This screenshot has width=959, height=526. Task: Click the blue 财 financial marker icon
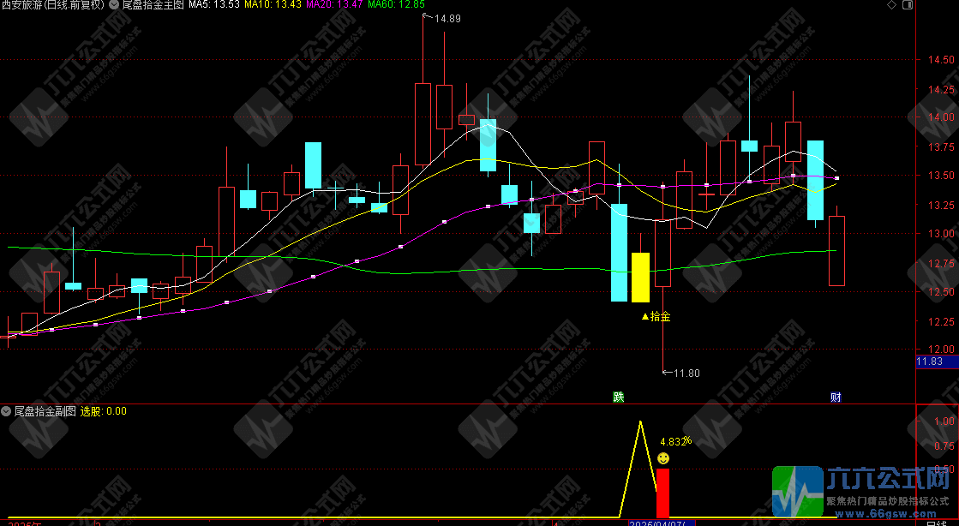[x=836, y=397]
